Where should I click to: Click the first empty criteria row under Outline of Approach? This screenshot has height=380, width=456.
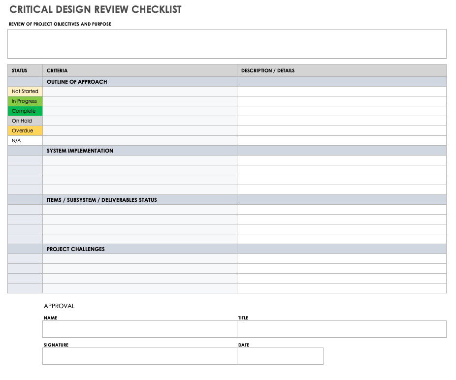(x=140, y=91)
